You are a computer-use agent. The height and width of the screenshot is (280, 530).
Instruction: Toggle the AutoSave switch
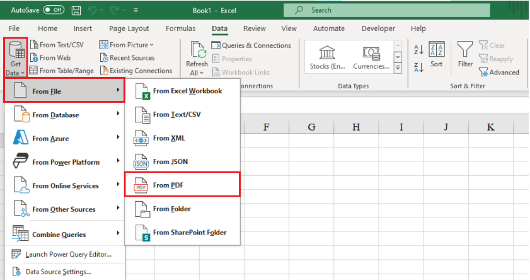pos(54,10)
